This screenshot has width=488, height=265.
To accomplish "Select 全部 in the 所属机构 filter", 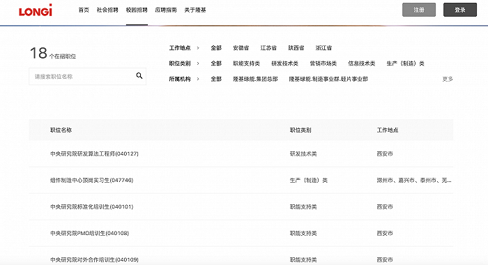I will pos(216,79).
